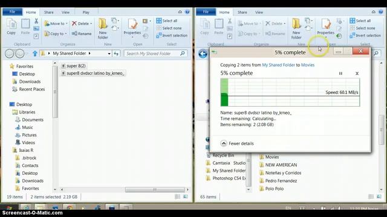
Task: Select file super 8(2)
Action: click(74, 66)
